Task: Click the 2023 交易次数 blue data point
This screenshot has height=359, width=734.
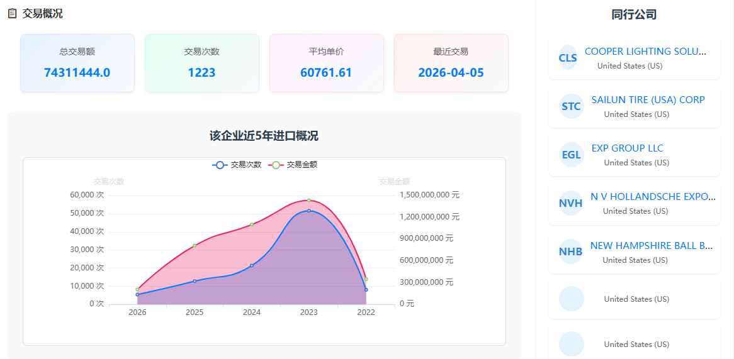Action: [x=309, y=211]
